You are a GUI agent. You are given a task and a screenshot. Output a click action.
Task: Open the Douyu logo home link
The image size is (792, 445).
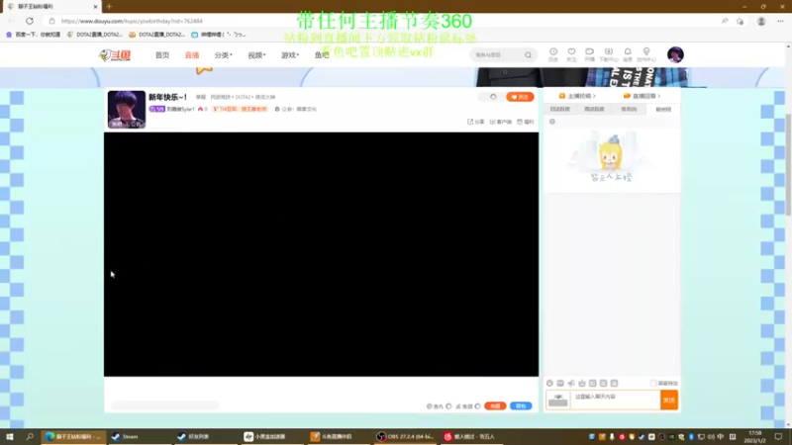(x=115, y=55)
